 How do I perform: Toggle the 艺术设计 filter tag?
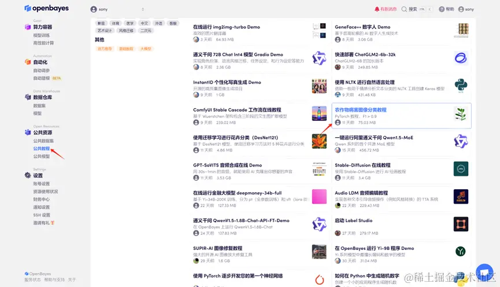(x=105, y=31)
